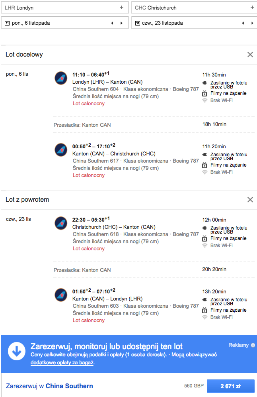The width and height of the screenshot is (257, 397).
Task: Click calendar icon for departure date
Action: [x=7, y=23]
